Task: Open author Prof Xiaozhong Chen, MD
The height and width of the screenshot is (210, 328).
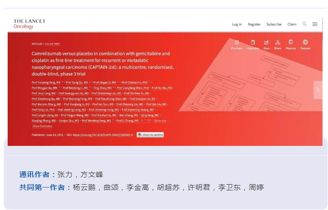Action: (x=111, y=99)
